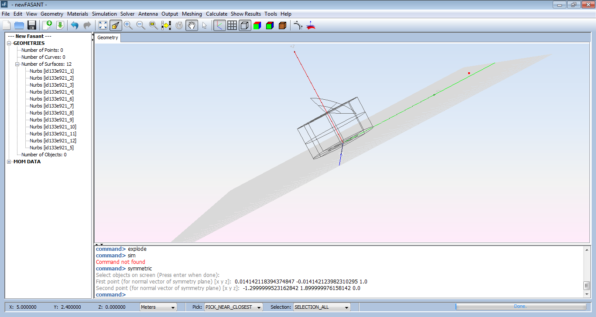Toggle the axes display button

pos(219,25)
